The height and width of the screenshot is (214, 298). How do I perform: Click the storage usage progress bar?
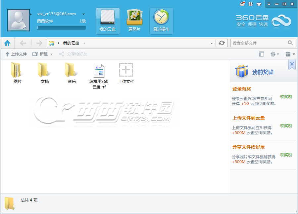[61, 28]
